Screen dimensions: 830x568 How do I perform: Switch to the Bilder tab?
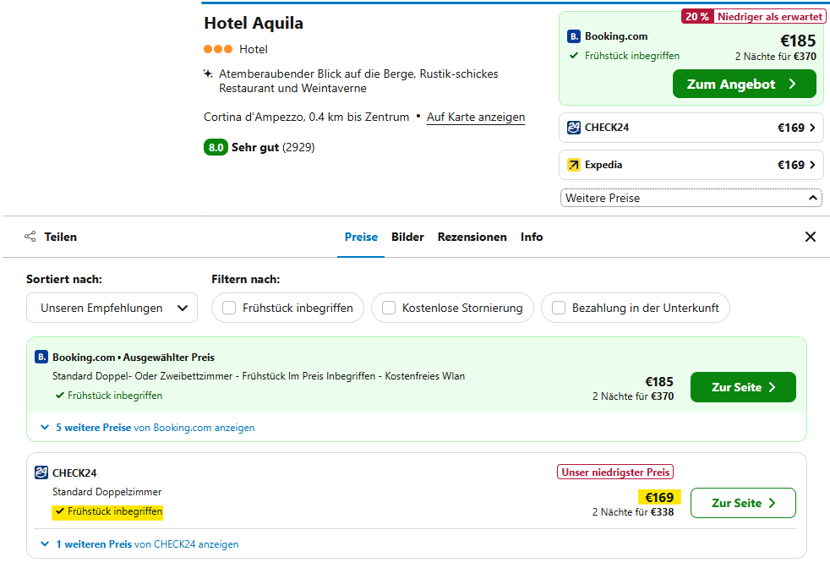(407, 238)
